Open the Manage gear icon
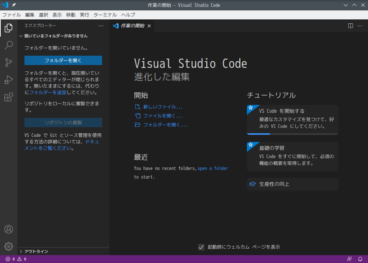The width and height of the screenshot is (368, 263). click(x=9, y=246)
